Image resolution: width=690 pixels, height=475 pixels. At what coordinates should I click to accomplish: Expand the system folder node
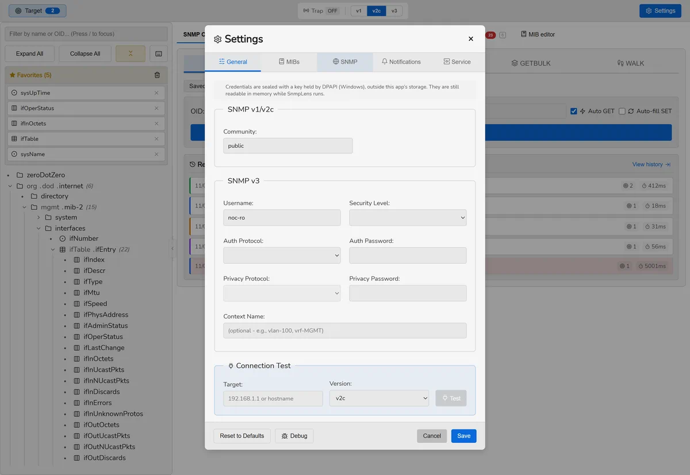pyautogui.click(x=39, y=217)
